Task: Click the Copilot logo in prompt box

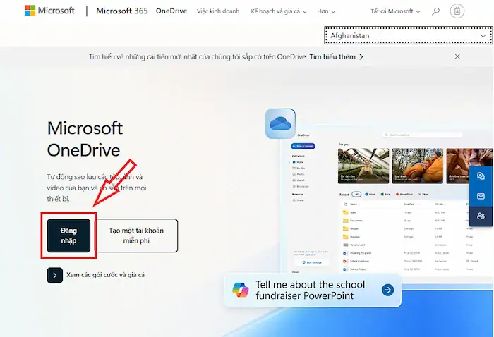Action: (x=241, y=289)
